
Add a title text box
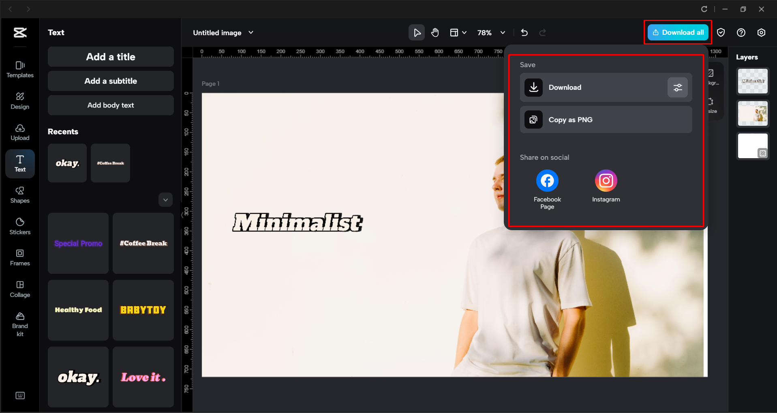coord(110,57)
